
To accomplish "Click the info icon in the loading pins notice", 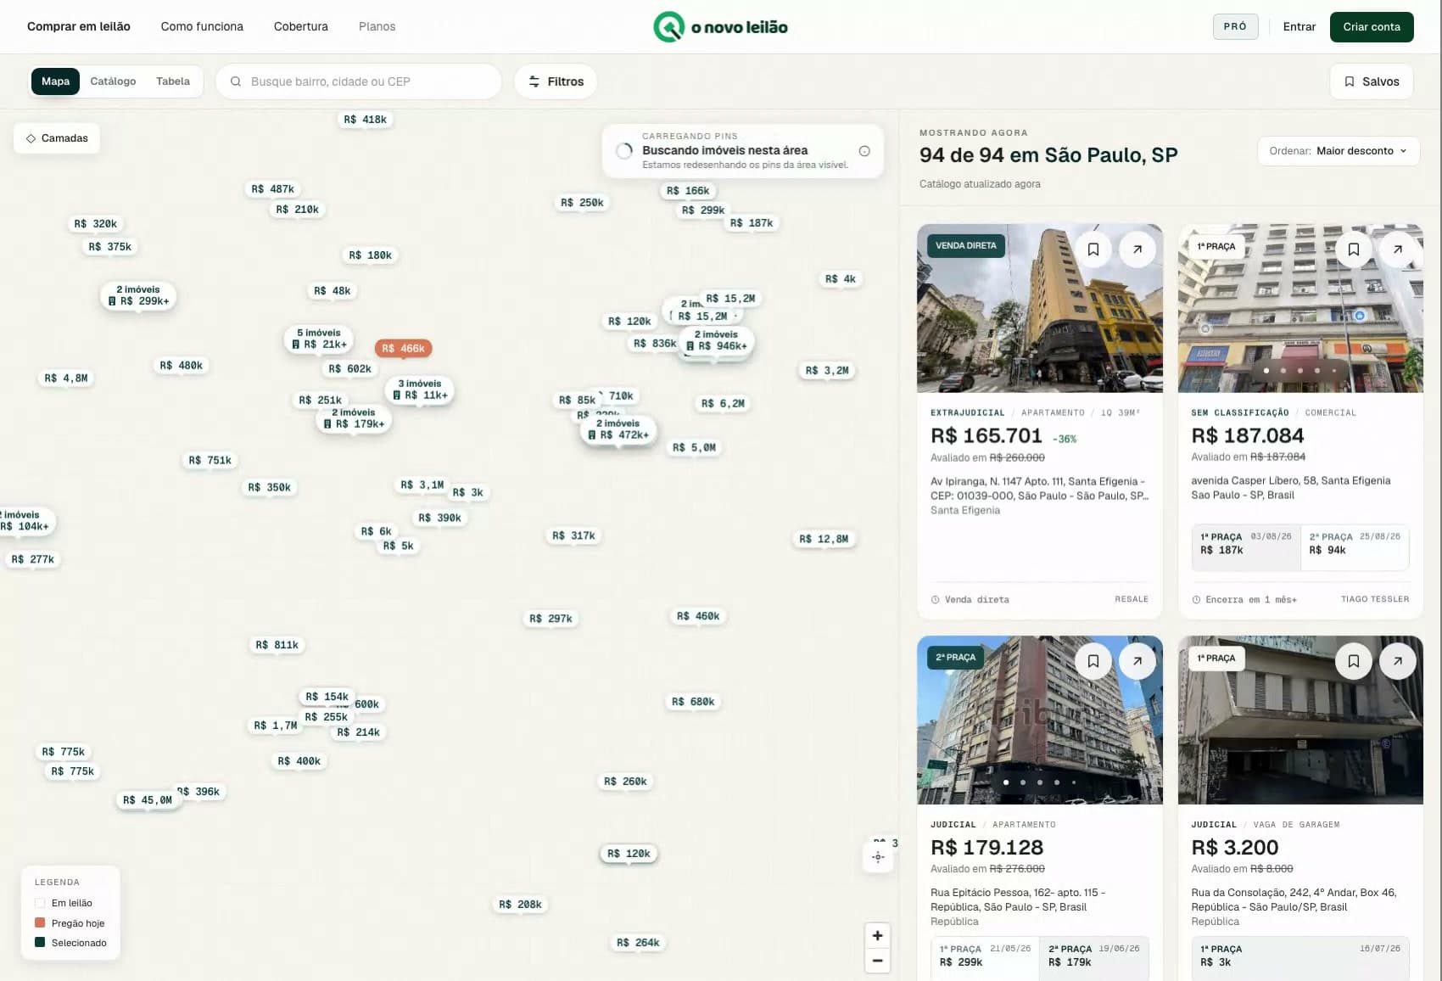I will point(864,151).
